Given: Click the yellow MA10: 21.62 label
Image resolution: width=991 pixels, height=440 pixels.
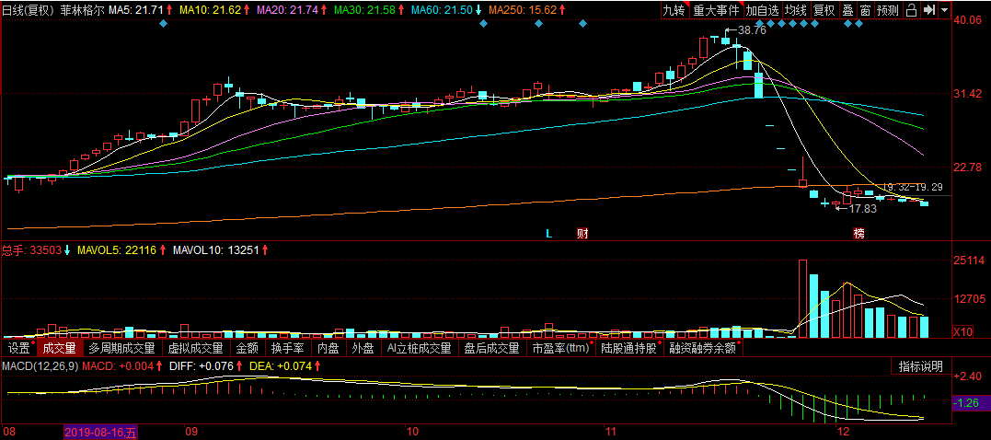Looking at the screenshot, I should 211,10.
